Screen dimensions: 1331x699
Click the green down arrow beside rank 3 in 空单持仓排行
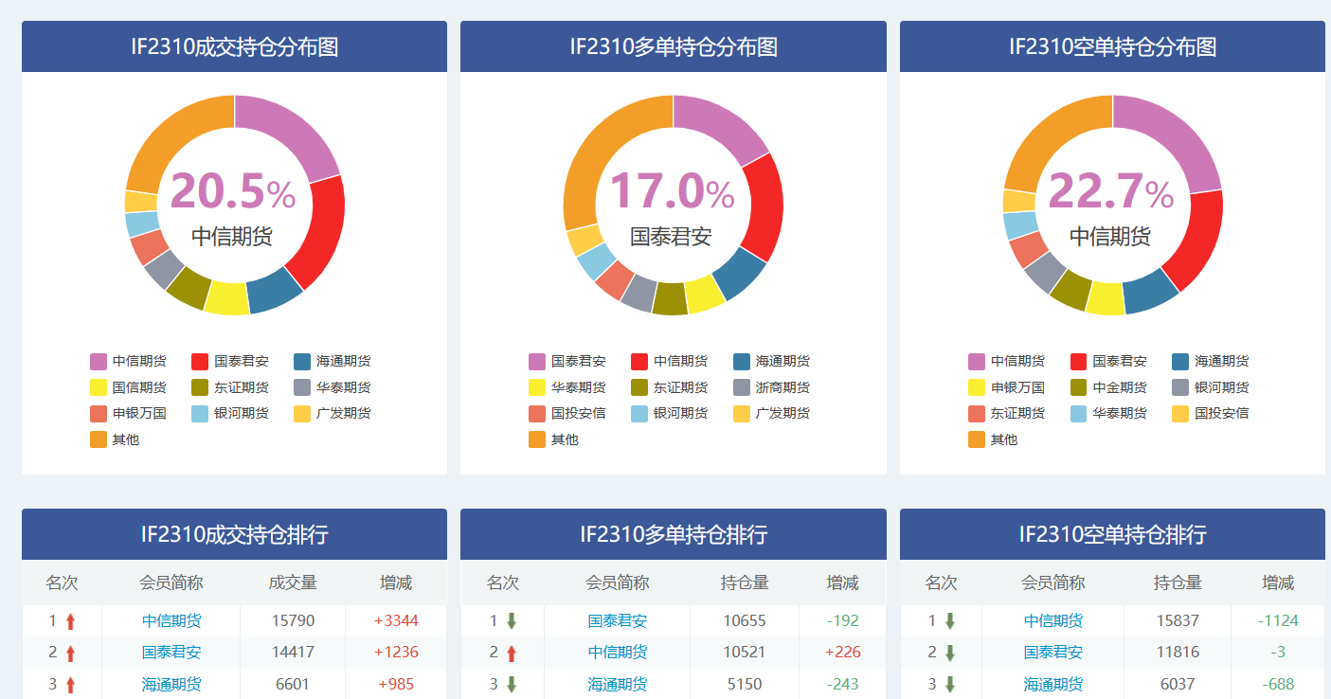coord(950,684)
